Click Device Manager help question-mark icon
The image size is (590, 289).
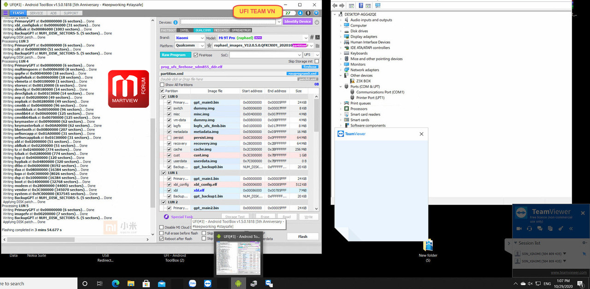(361, 6)
